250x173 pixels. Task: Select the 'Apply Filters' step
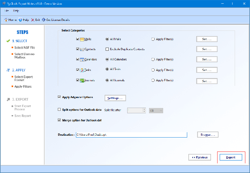pos(23,87)
